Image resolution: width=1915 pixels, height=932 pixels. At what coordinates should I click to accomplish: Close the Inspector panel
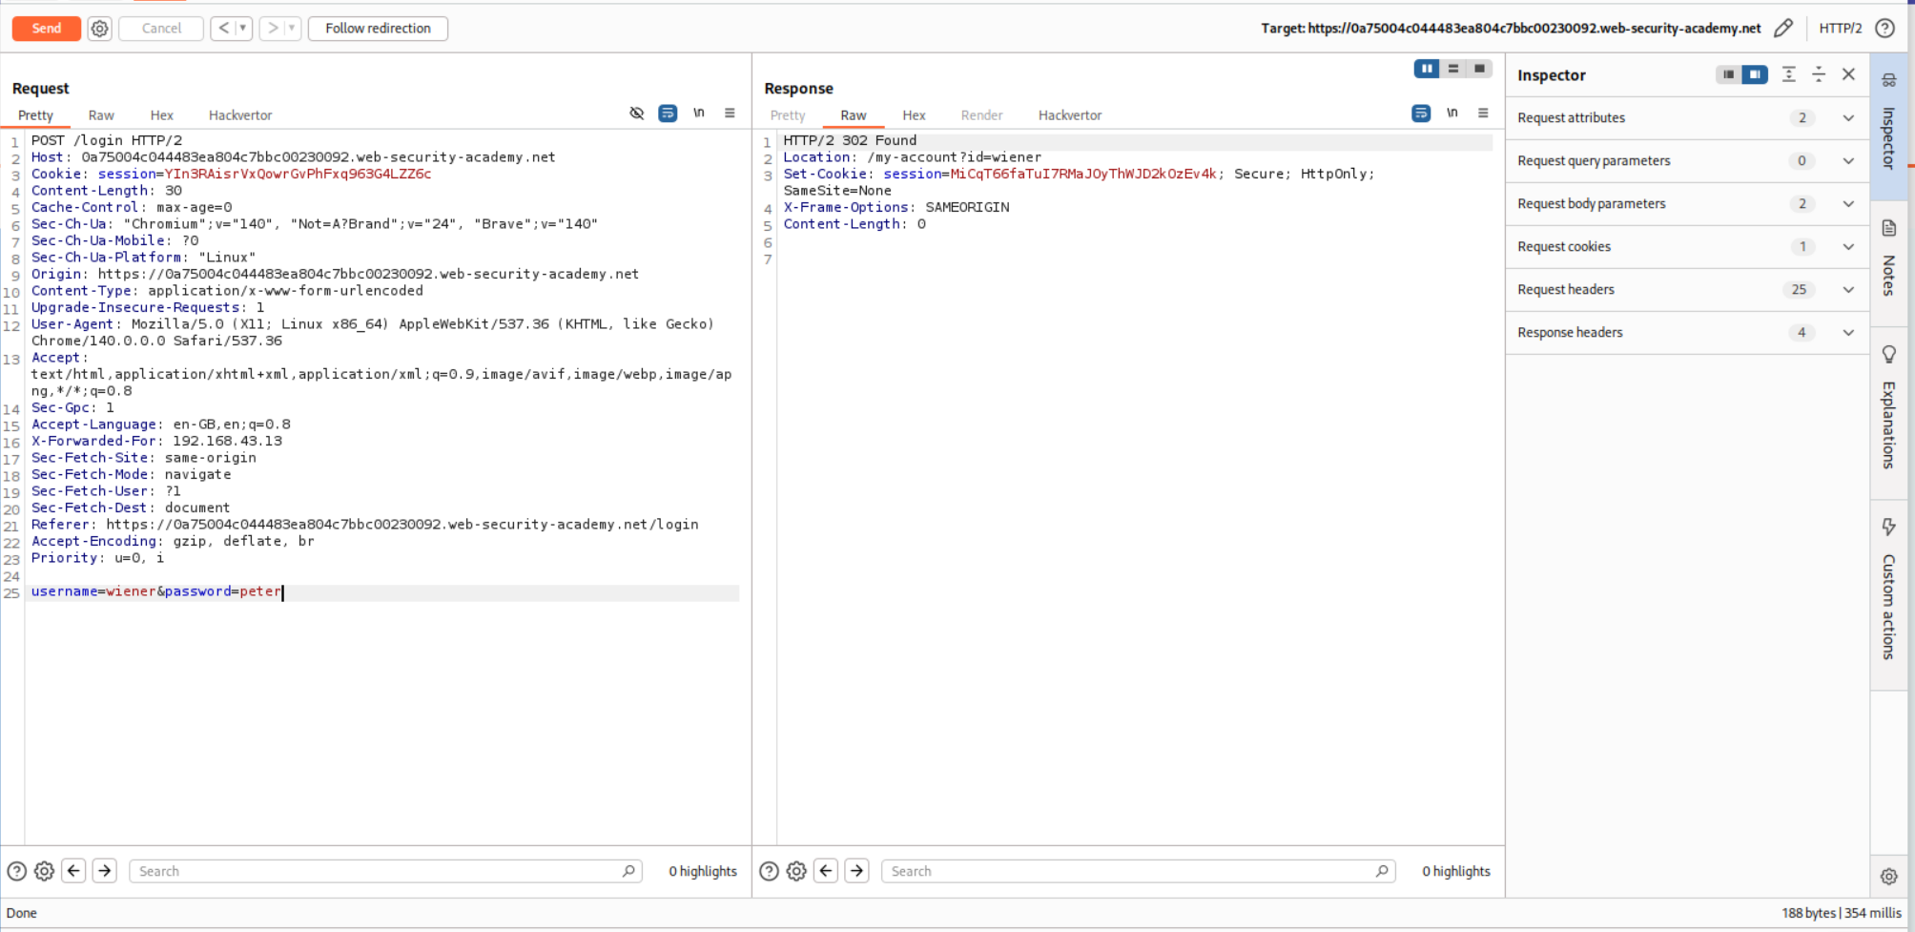(1848, 74)
